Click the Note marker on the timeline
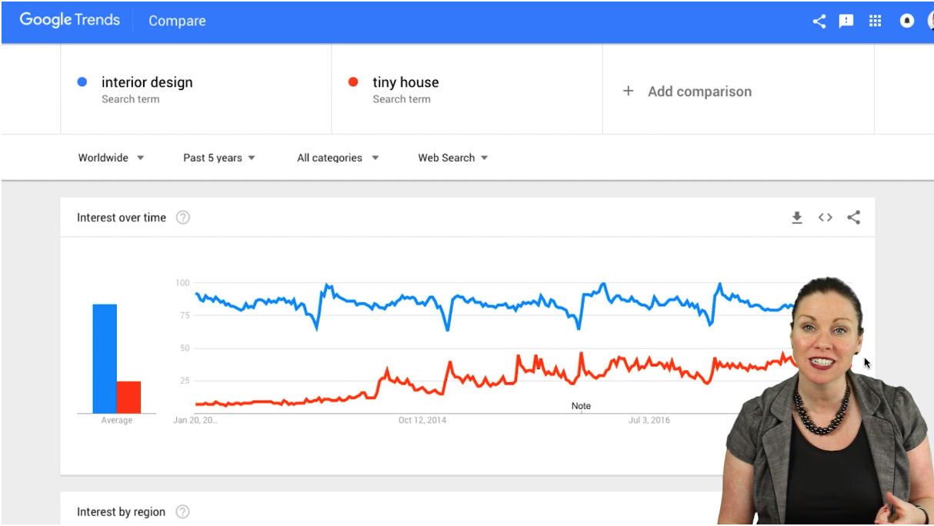The height and width of the screenshot is (526, 934). (x=581, y=406)
